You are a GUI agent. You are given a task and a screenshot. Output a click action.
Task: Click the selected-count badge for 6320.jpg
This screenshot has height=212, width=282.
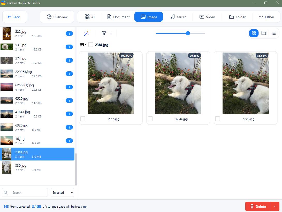pyautogui.click(x=69, y=127)
